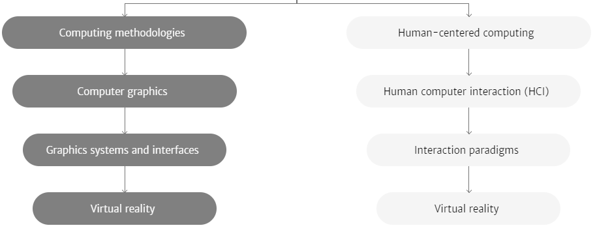Click arrow from Graphics systems to dark Virtual reality

(125, 179)
